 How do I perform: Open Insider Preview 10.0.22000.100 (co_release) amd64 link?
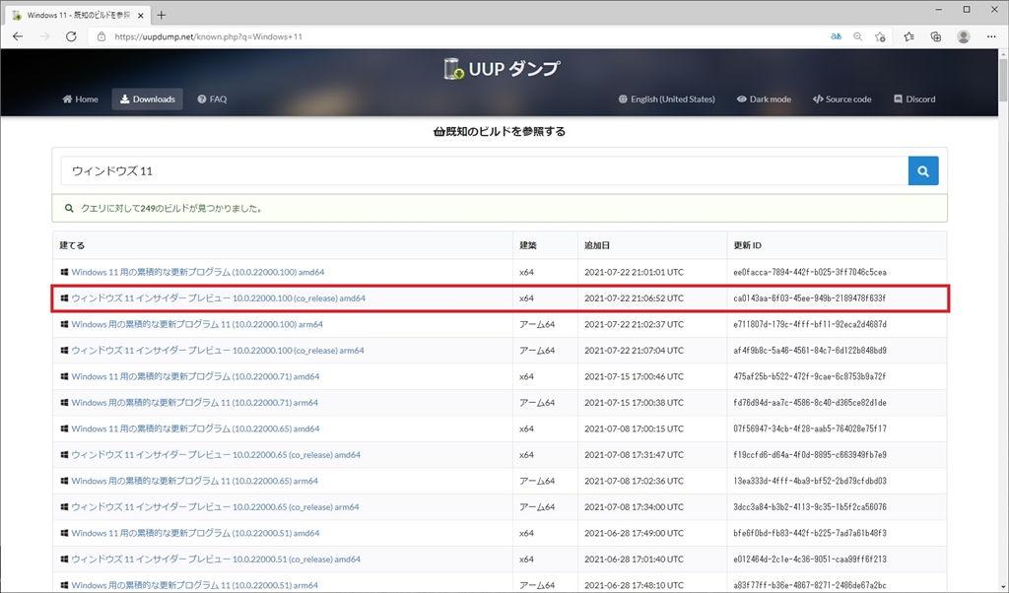click(x=218, y=298)
